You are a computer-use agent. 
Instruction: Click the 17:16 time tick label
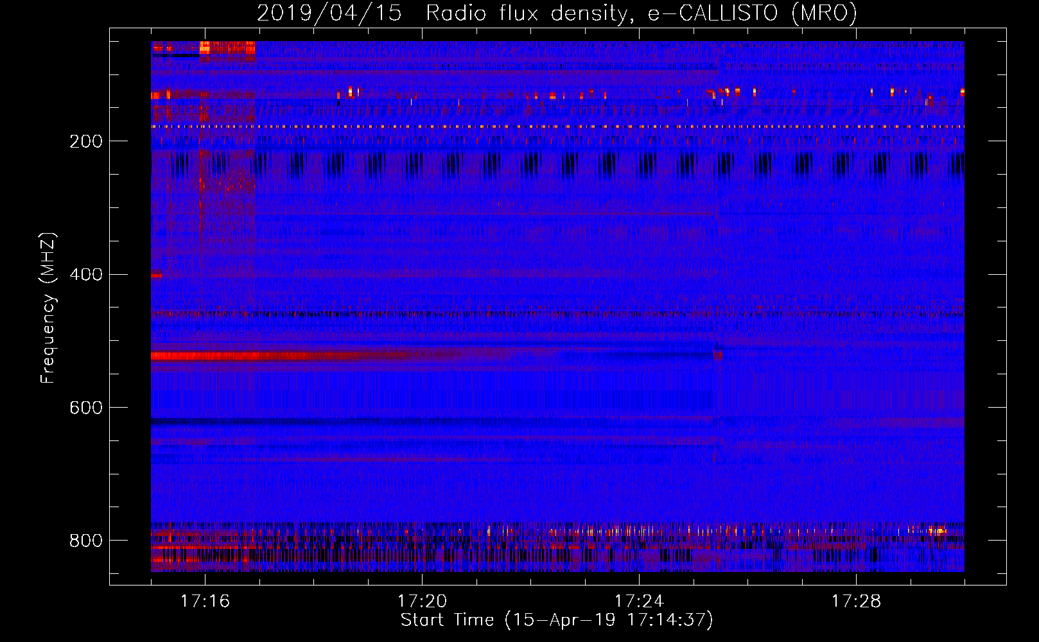point(205,601)
